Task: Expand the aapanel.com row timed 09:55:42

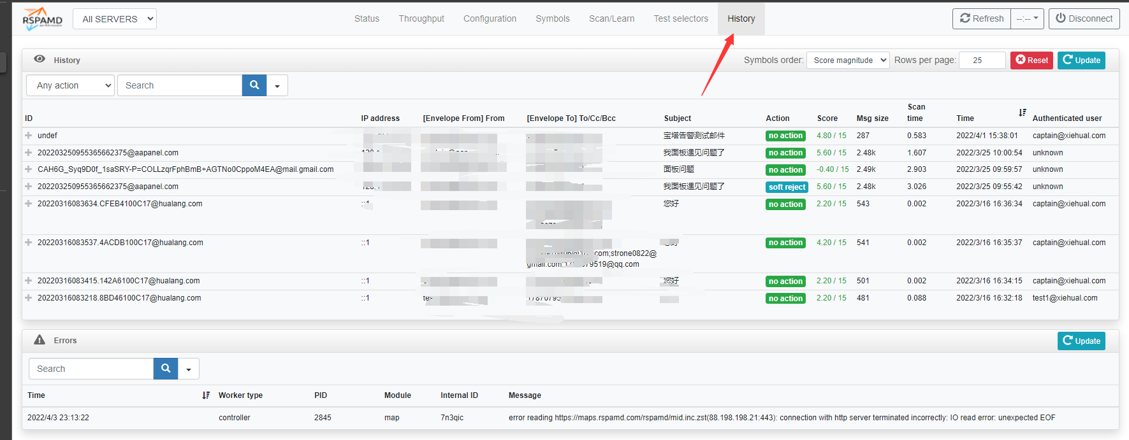Action: (x=29, y=187)
